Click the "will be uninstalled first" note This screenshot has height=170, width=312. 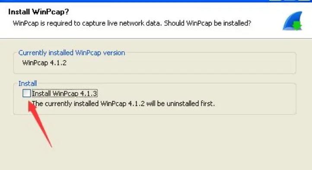pos(181,104)
